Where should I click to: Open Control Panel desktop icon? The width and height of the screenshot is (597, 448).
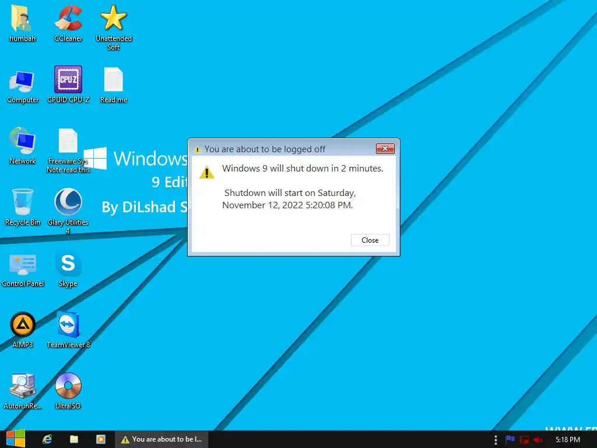pos(23,269)
